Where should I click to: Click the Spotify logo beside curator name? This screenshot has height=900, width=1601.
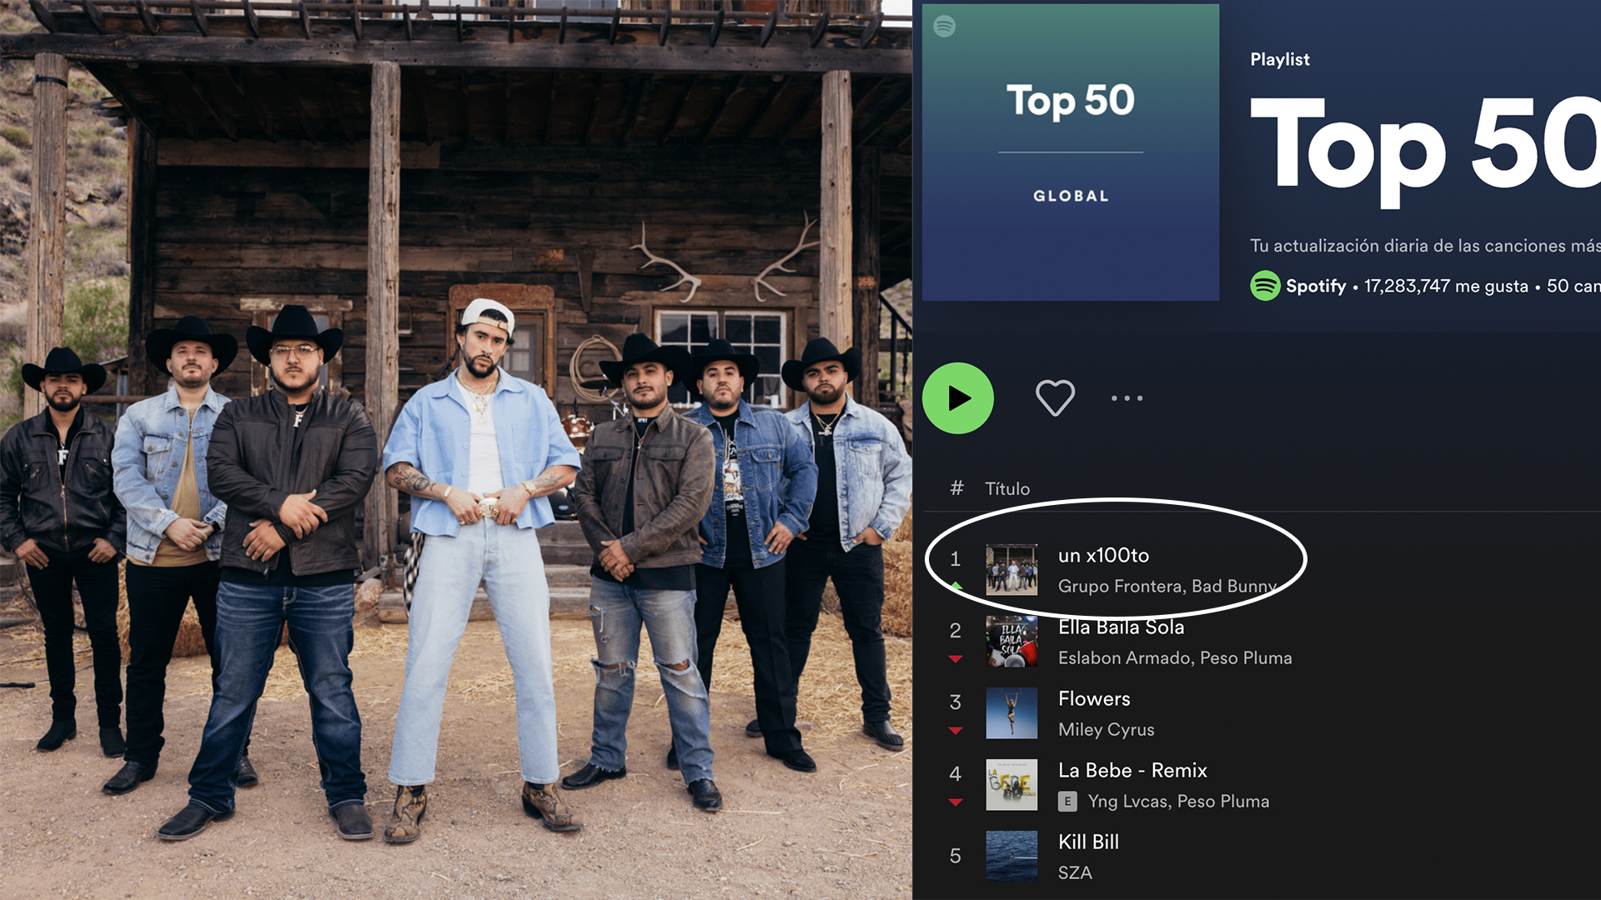tap(1265, 286)
